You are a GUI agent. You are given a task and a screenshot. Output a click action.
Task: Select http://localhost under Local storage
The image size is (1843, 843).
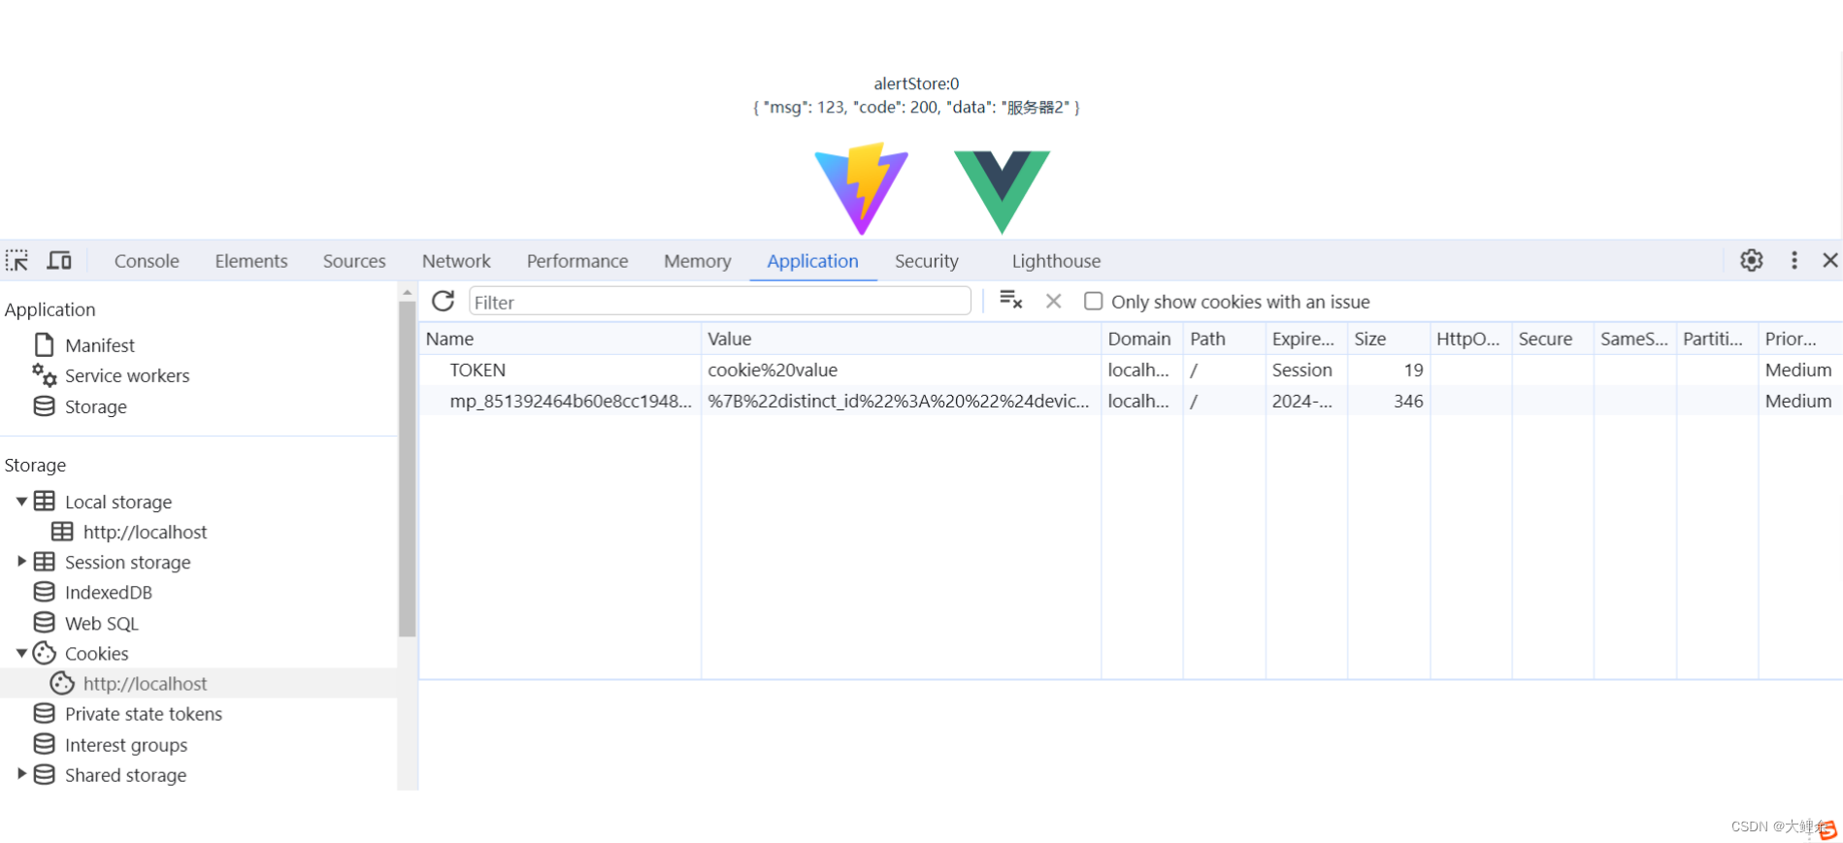coord(145,532)
